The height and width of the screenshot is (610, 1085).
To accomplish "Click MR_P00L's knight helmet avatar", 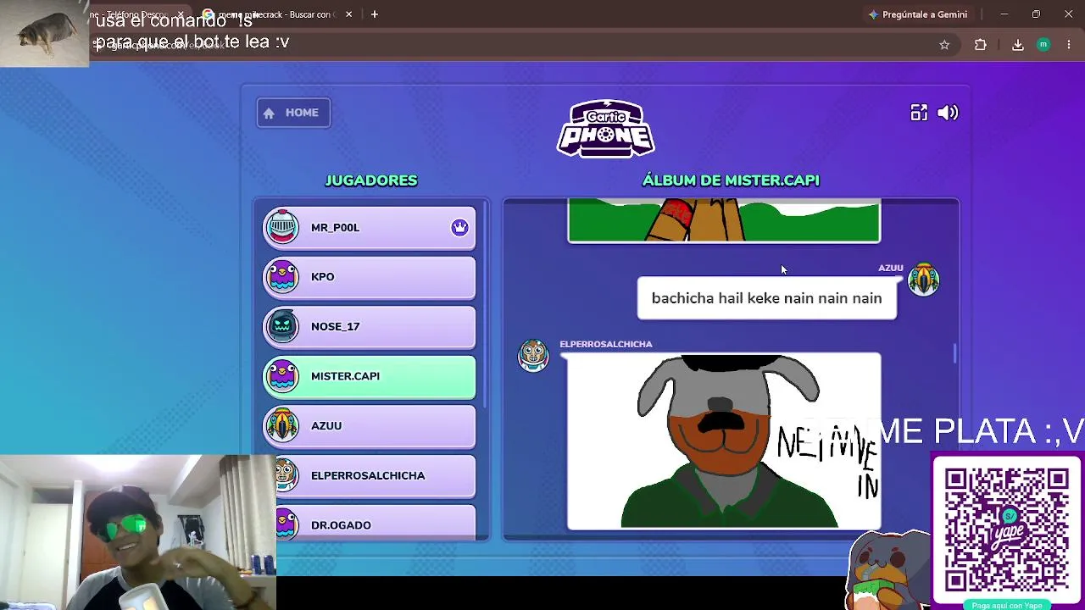I will point(282,227).
